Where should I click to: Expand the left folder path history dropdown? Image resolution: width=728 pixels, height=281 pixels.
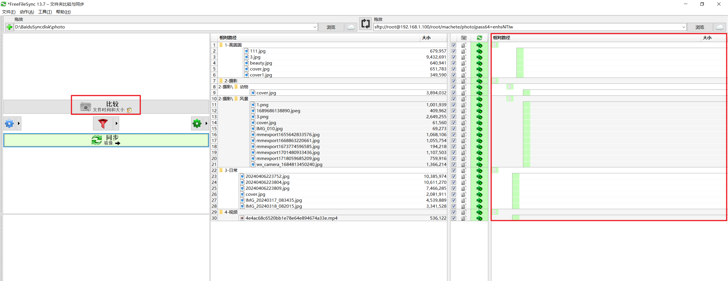click(x=315, y=27)
